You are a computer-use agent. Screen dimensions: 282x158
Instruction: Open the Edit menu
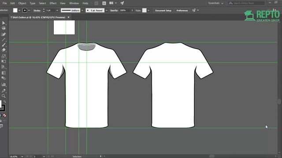(12, 3)
